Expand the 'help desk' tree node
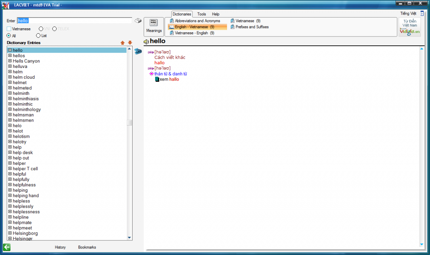 coord(10,153)
